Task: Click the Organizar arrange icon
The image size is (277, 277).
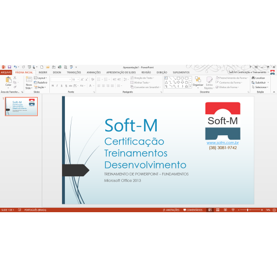Action: (x=198, y=79)
